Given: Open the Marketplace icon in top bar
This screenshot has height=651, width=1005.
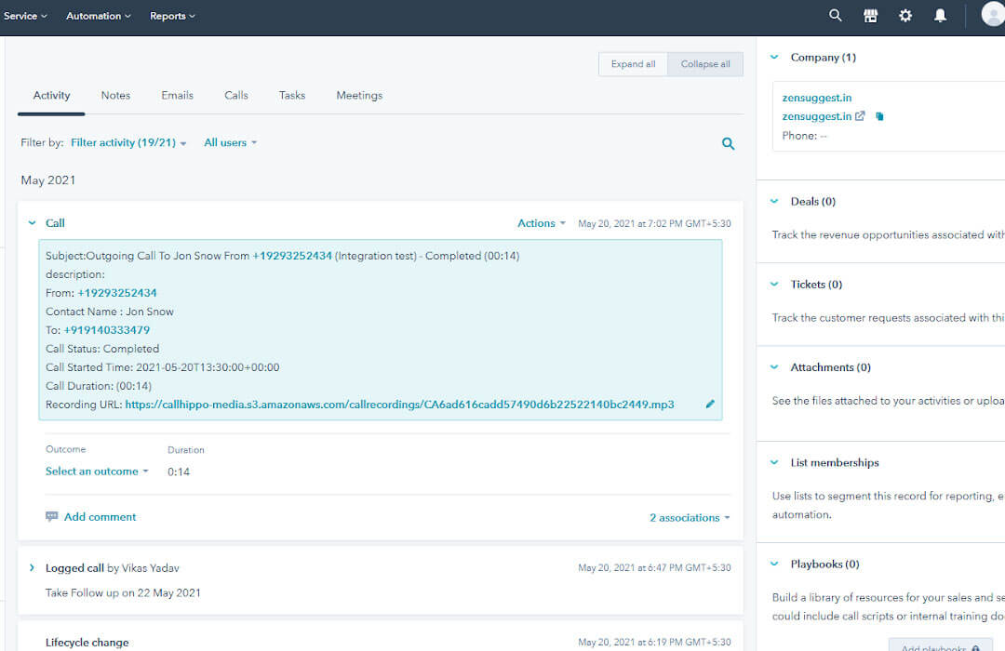Looking at the screenshot, I should pyautogui.click(x=870, y=16).
